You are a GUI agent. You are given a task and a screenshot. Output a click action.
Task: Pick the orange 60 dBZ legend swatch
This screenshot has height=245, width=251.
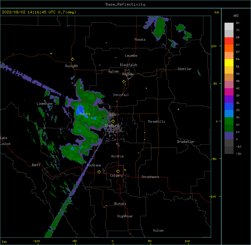click(229, 48)
